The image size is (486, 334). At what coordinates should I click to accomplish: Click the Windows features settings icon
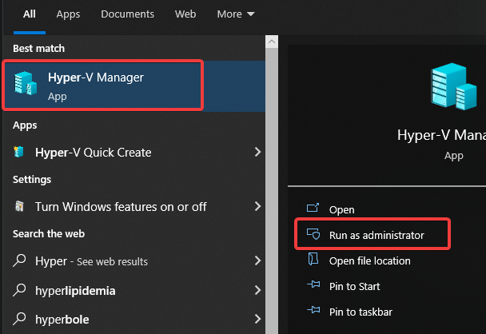[19, 206]
